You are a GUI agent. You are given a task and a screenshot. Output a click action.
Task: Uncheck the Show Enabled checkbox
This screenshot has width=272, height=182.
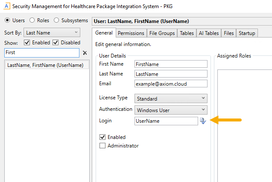click(27, 43)
